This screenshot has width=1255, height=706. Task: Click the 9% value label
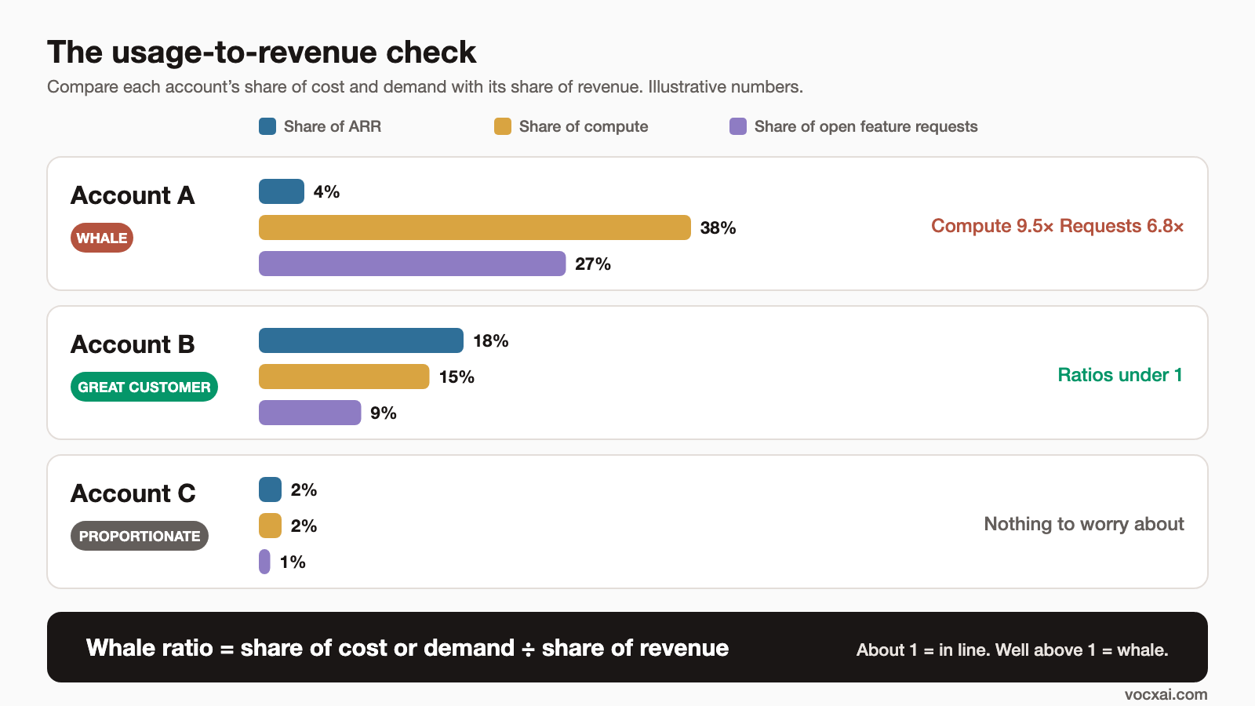384,413
